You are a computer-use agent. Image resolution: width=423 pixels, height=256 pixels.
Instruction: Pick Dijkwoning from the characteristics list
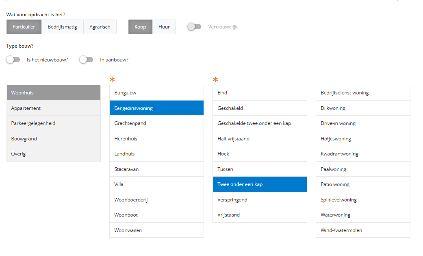363,108
